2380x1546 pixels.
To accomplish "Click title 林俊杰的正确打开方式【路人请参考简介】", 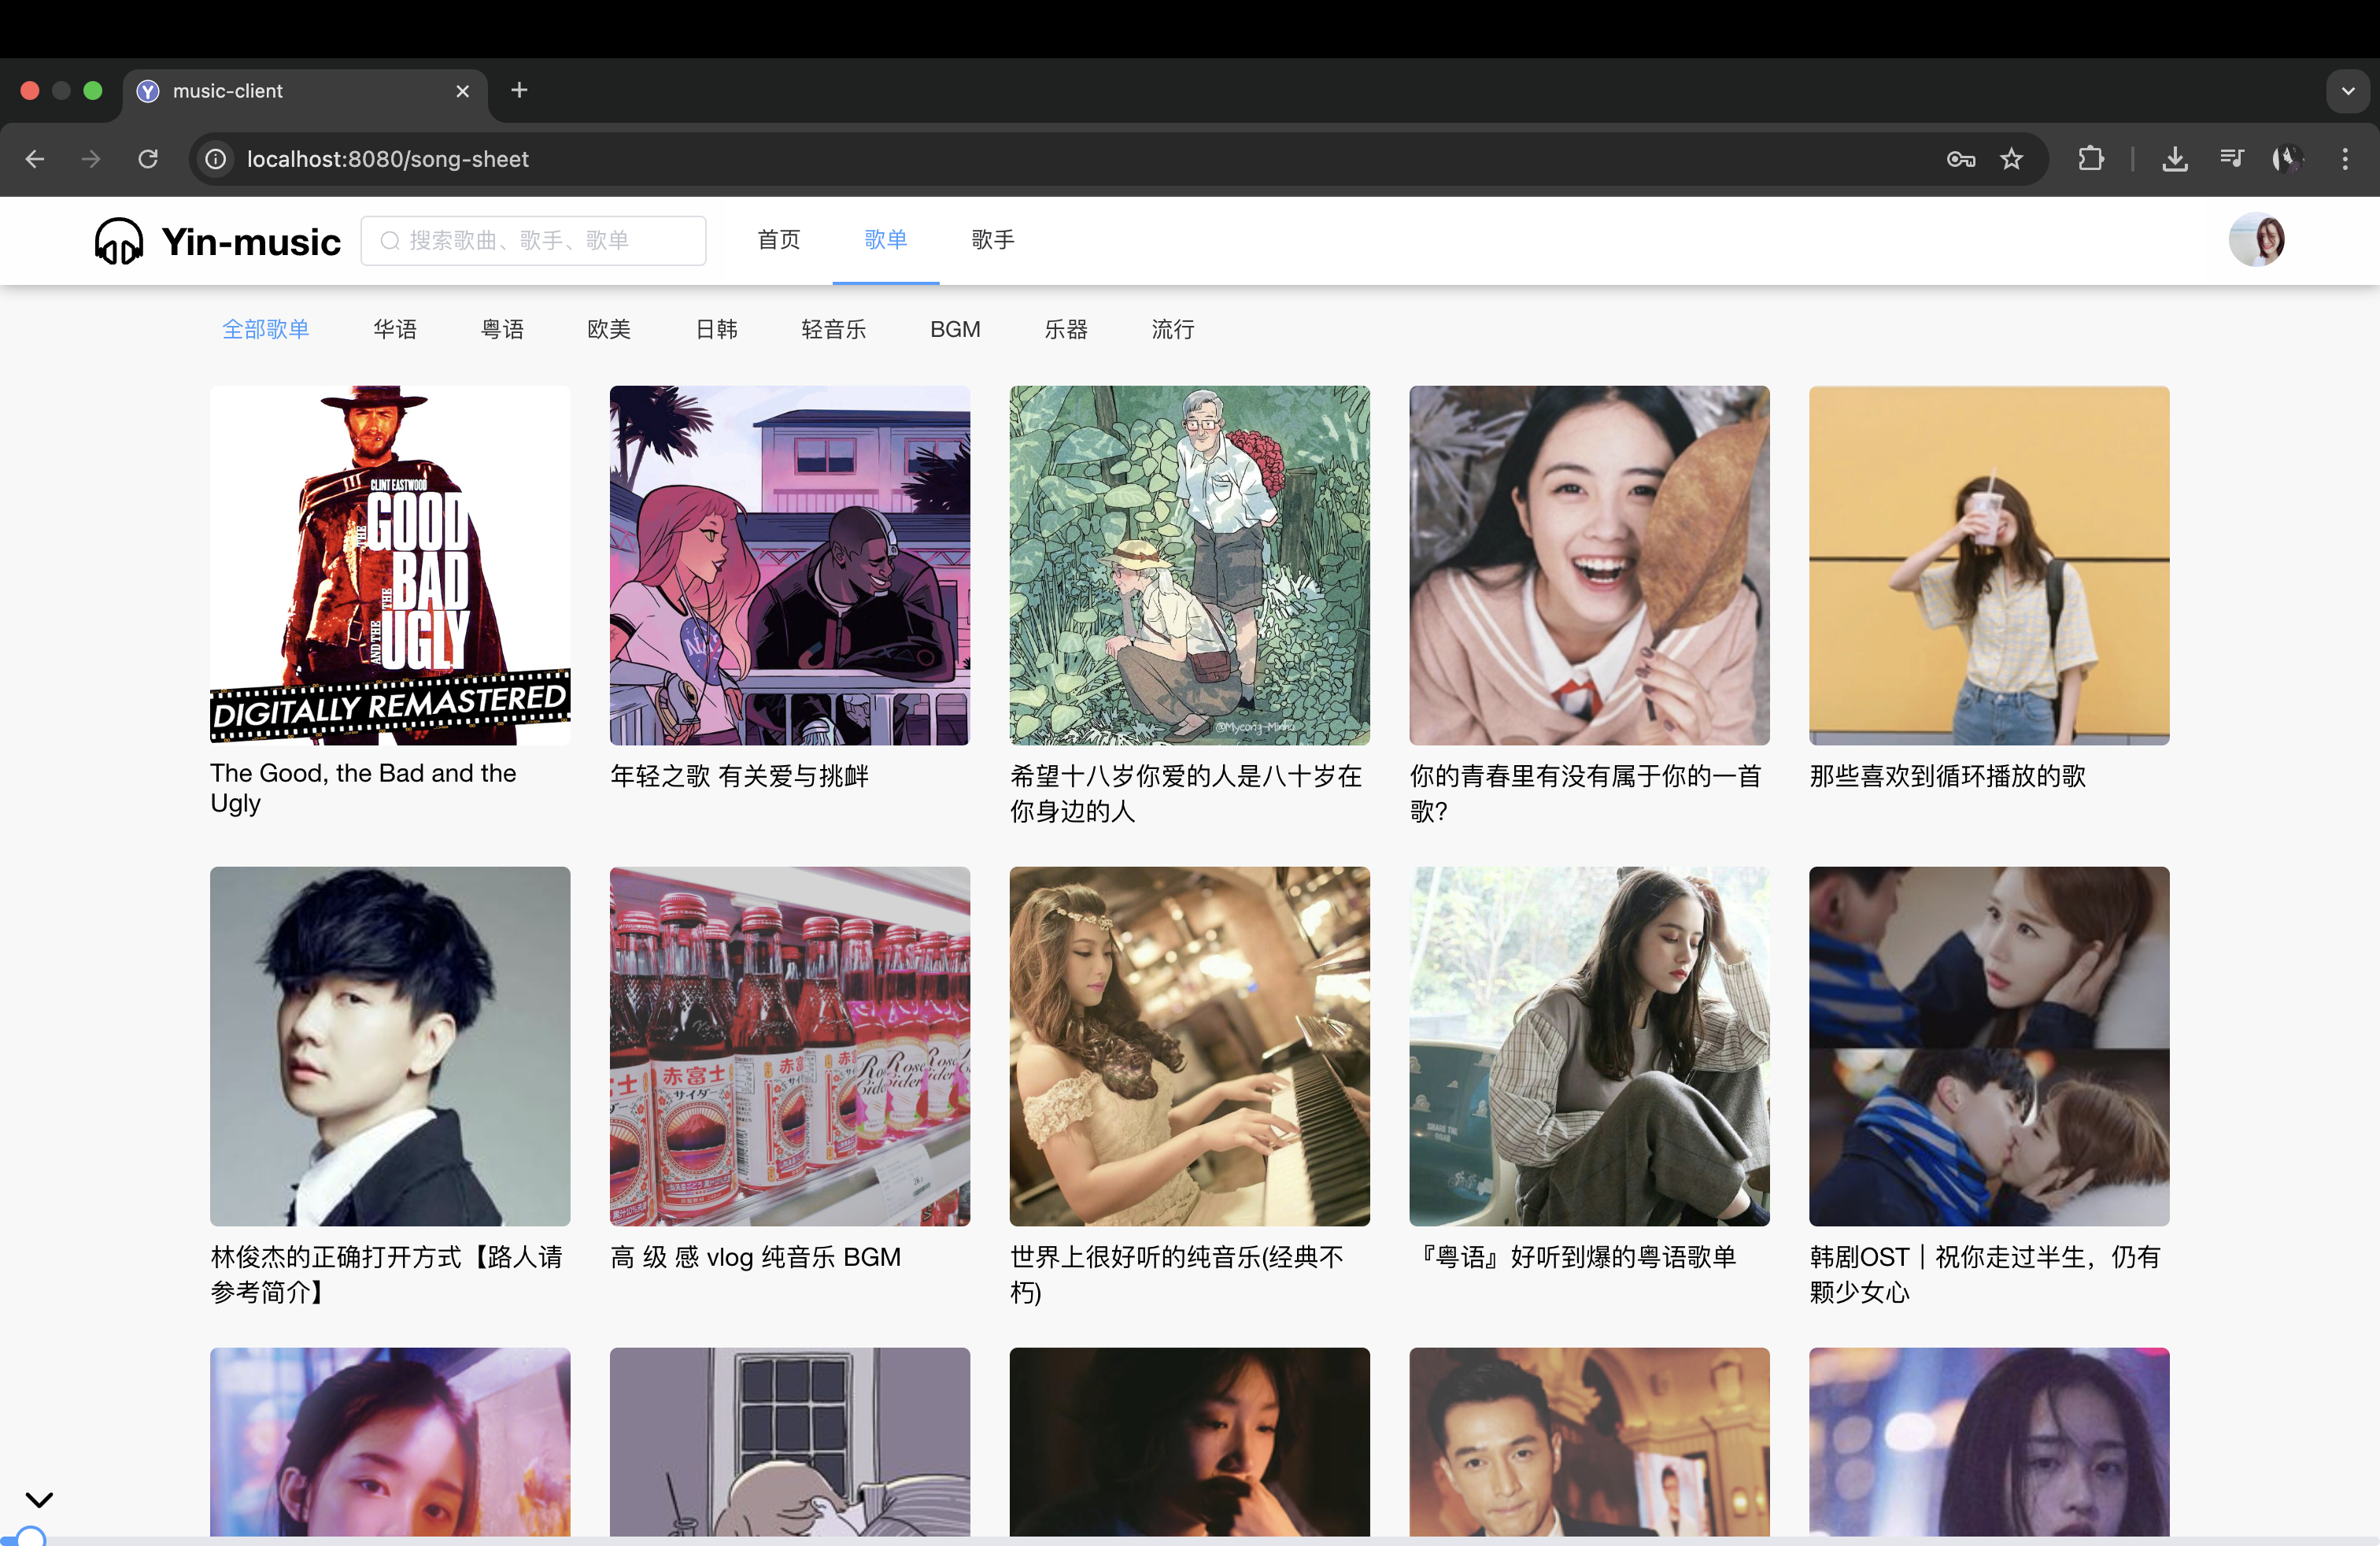I will coord(387,1274).
